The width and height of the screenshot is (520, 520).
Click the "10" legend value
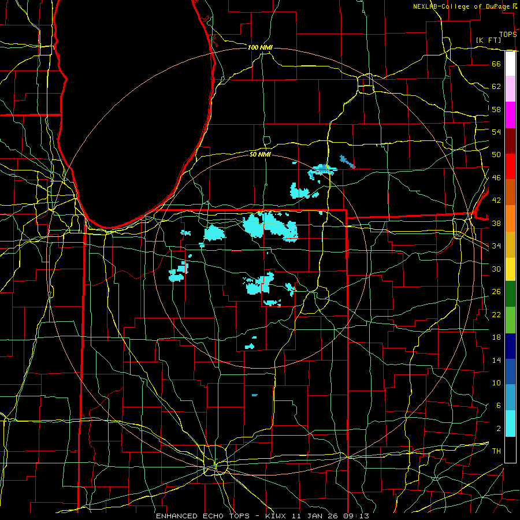point(496,383)
